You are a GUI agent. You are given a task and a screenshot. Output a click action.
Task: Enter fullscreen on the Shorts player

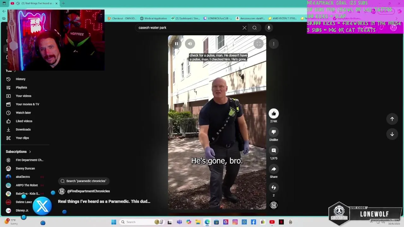(x=258, y=44)
